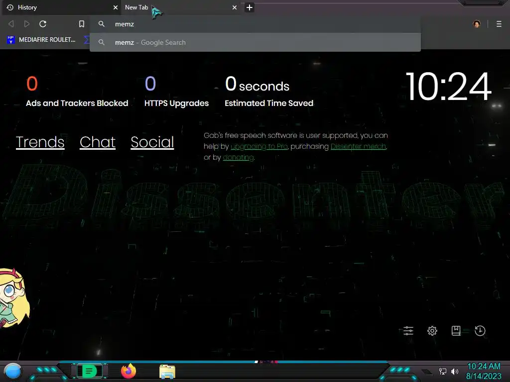Follow the Dissenter merch link
This screenshot has height=382, width=510.
358,147
